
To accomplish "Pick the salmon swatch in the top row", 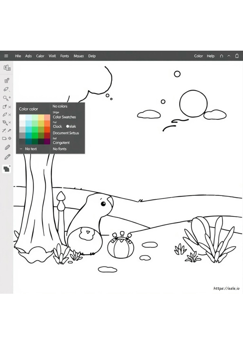I will coord(47,117).
